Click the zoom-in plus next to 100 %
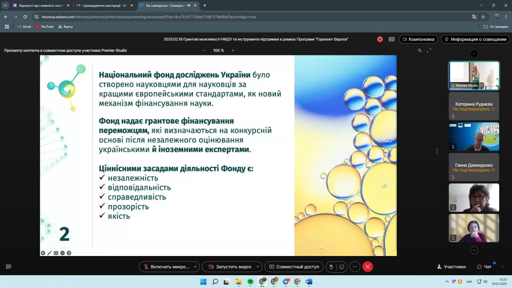This screenshot has width=512, height=288. (233, 50)
